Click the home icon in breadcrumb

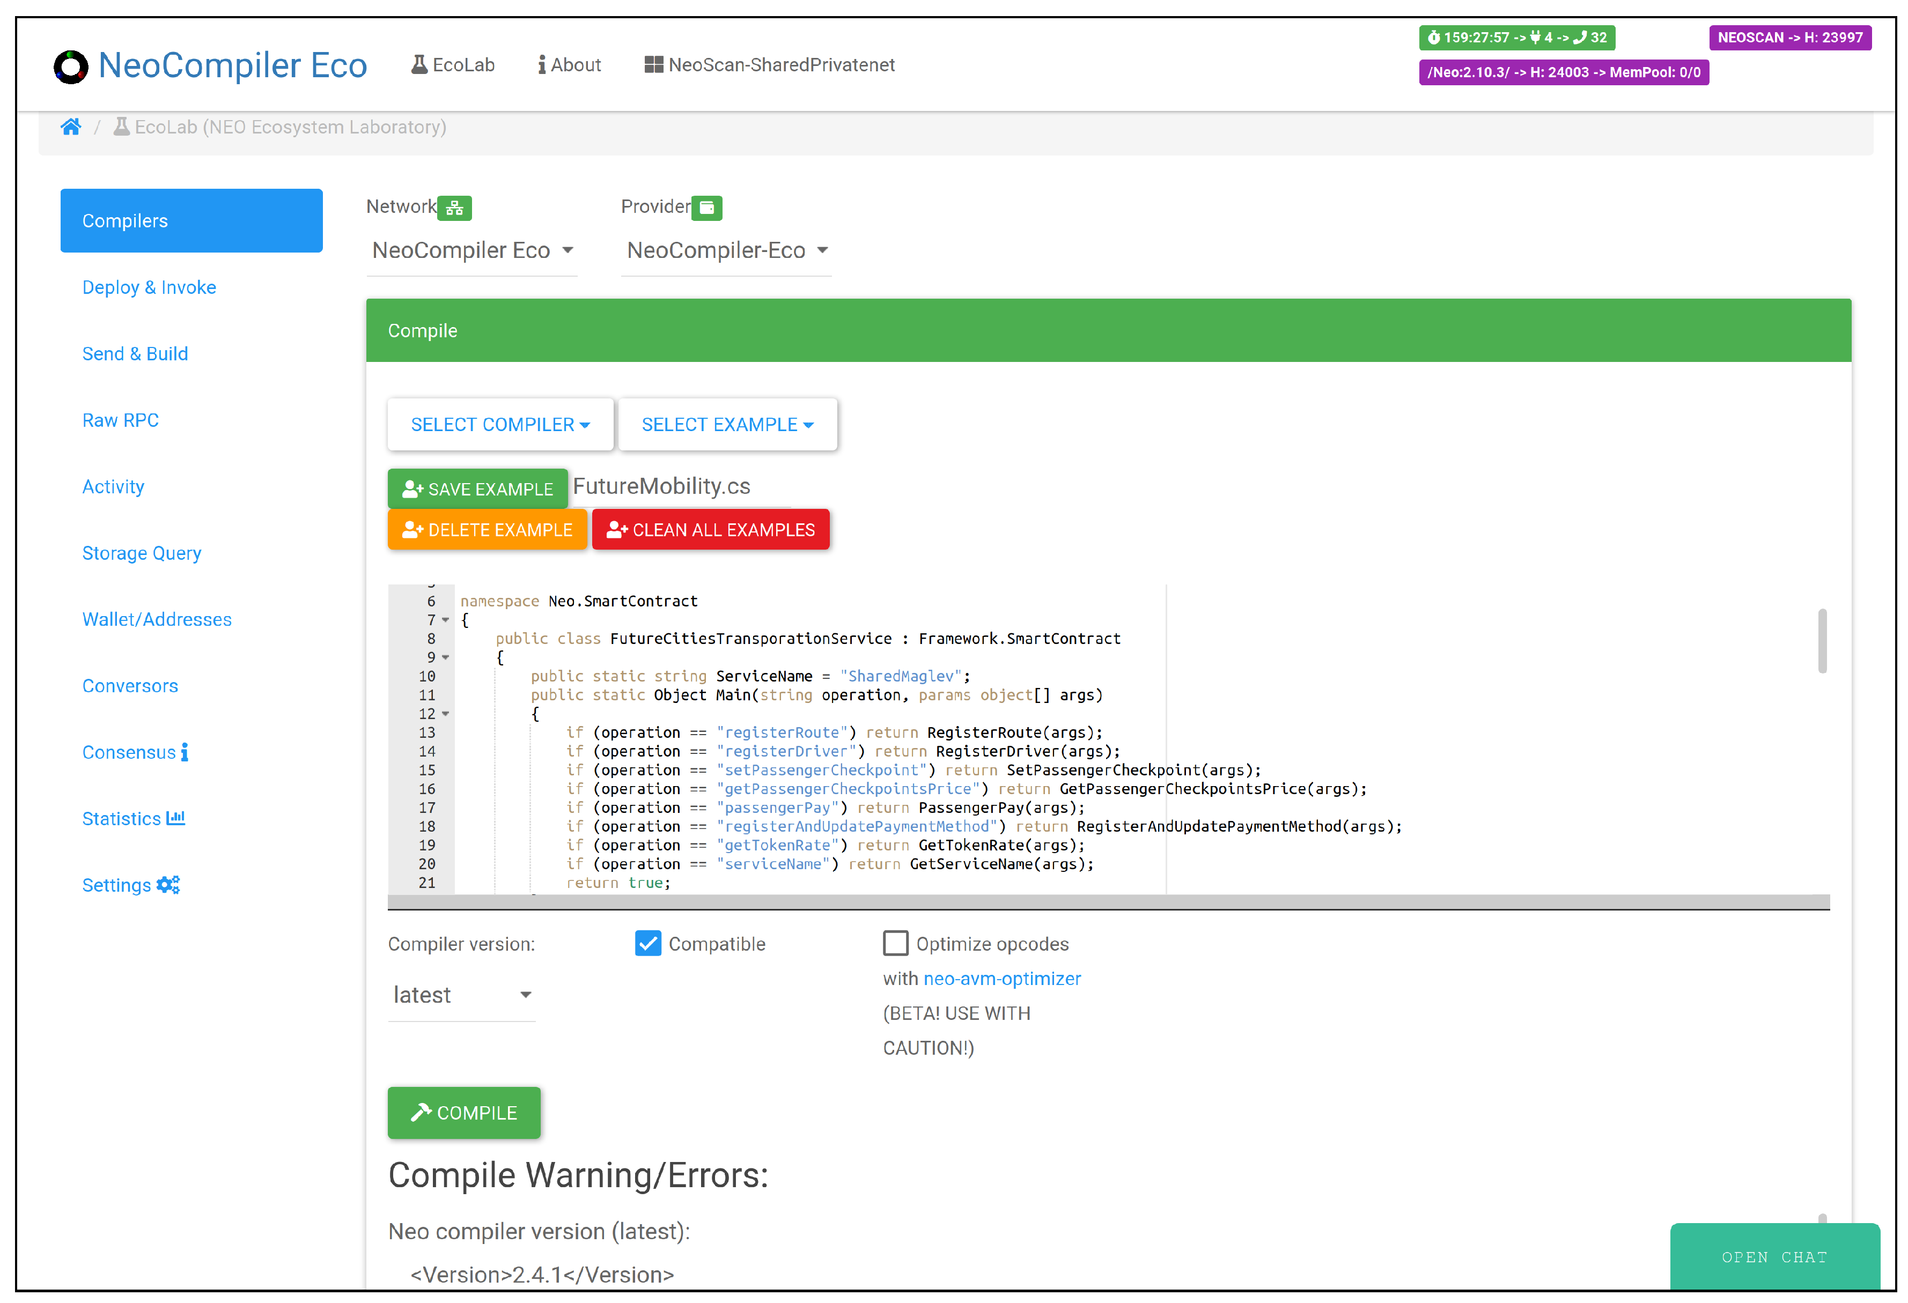coord(71,127)
